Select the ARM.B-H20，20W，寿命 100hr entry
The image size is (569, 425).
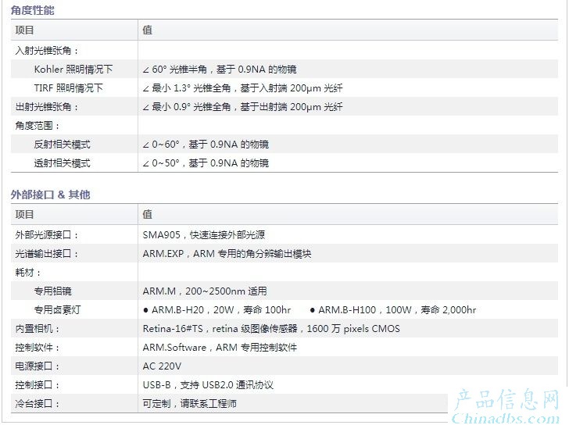[x=217, y=310]
